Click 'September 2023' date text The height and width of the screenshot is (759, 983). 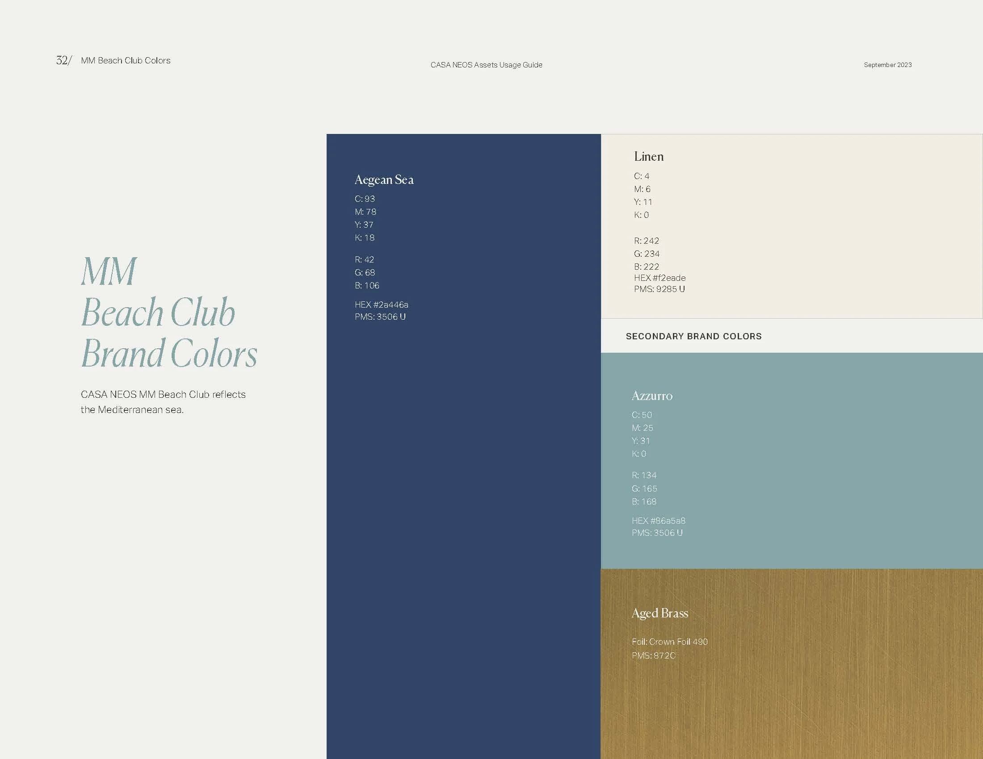pyautogui.click(x=887, y=65)
